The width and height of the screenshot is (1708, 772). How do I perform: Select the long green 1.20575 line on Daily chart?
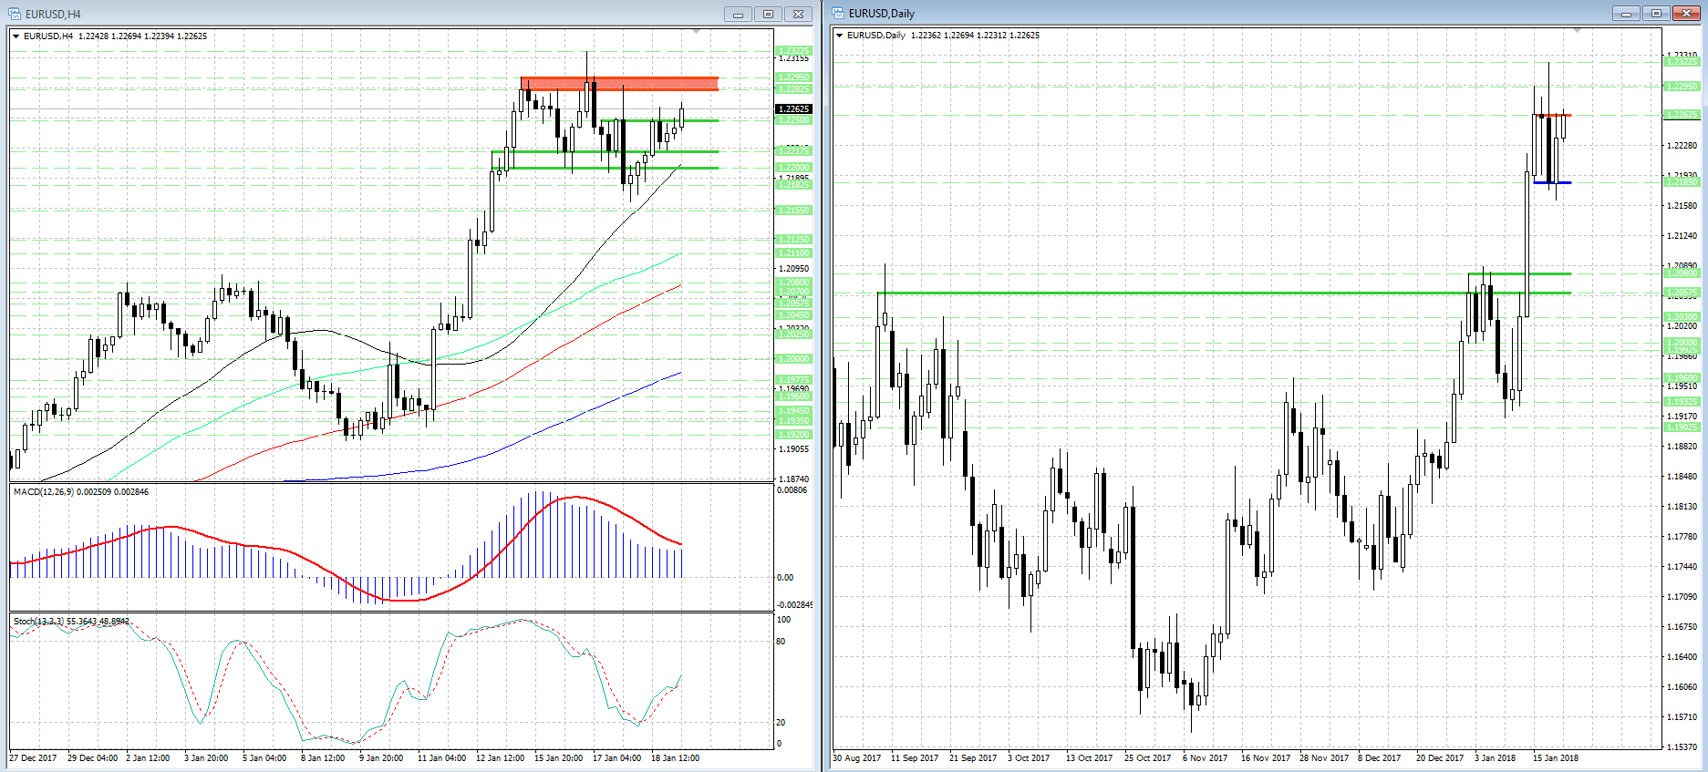click(x=1224, y=293)
